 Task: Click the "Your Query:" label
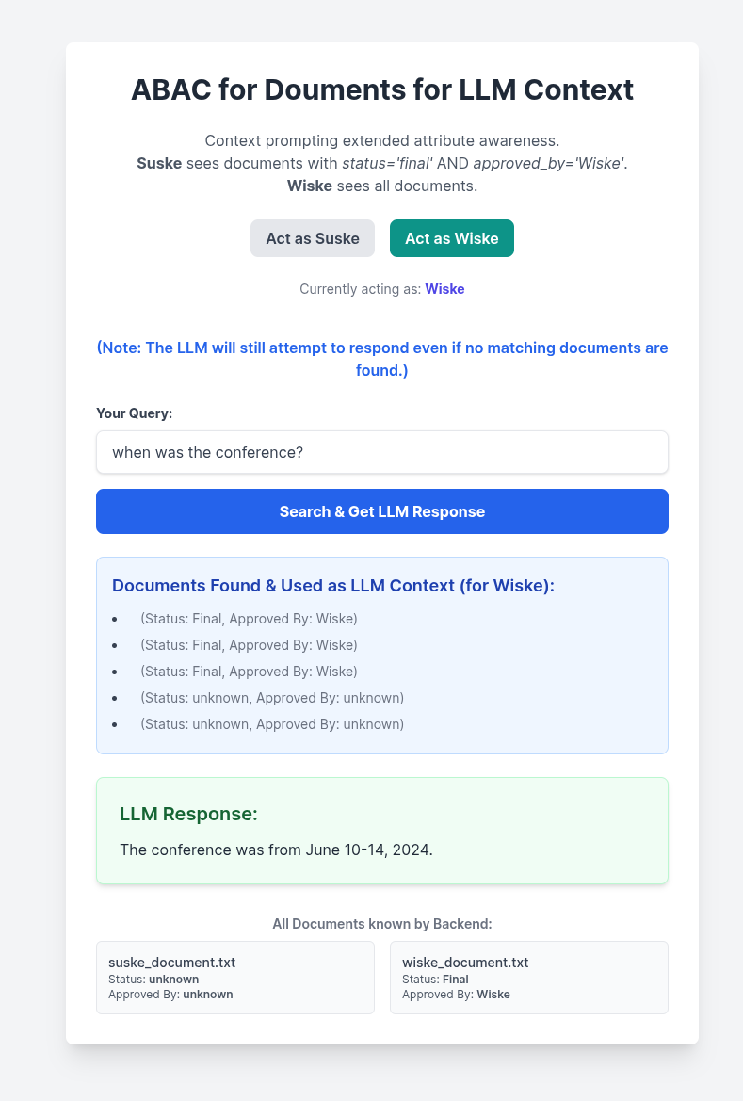coord(135,413)
